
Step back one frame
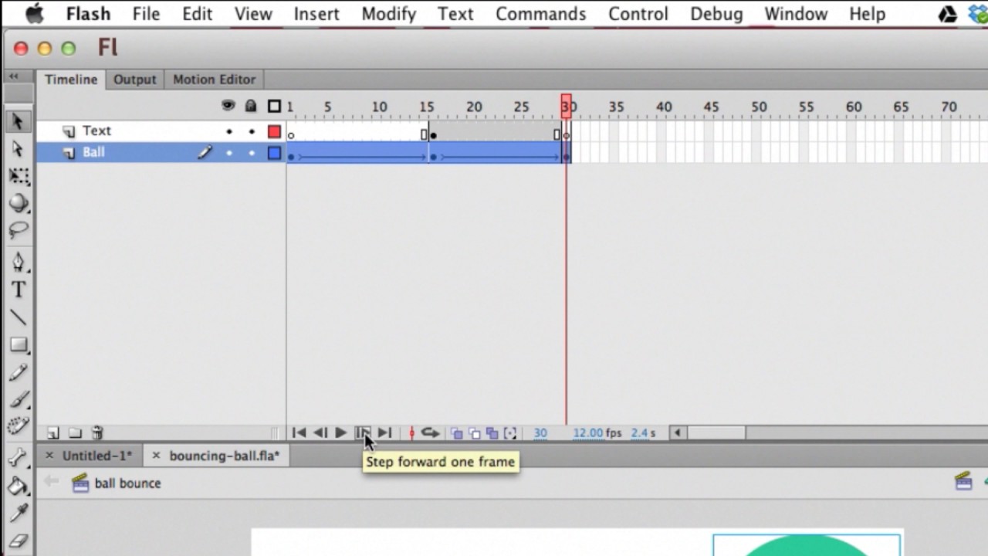tap(320, 433)
